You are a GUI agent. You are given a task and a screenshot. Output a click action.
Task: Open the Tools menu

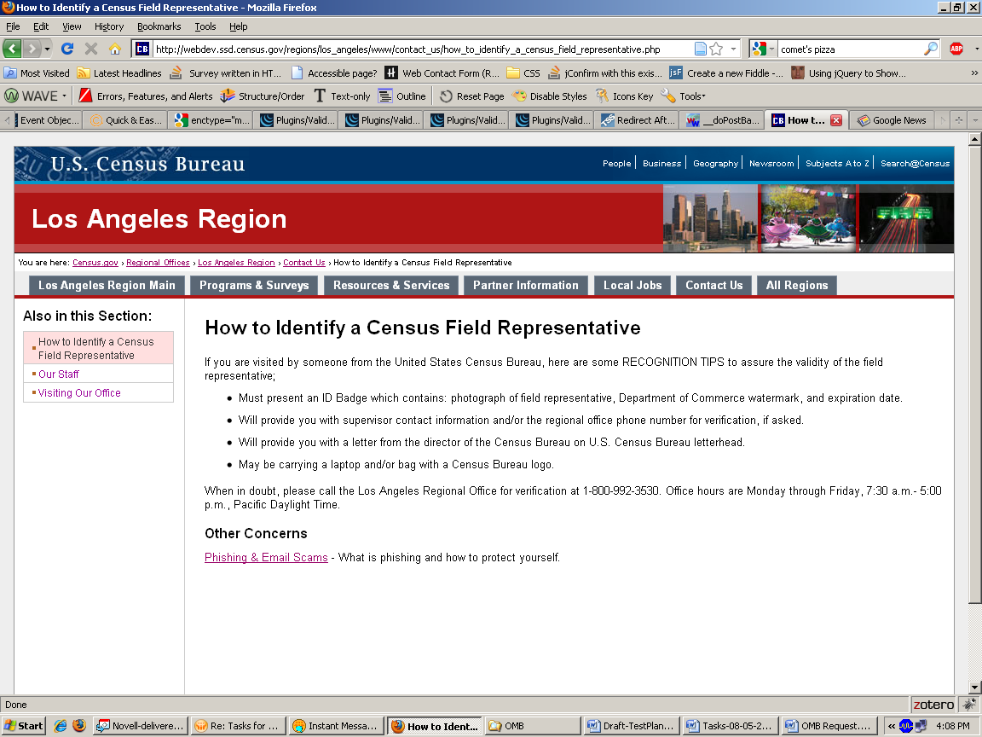[205, 26]
